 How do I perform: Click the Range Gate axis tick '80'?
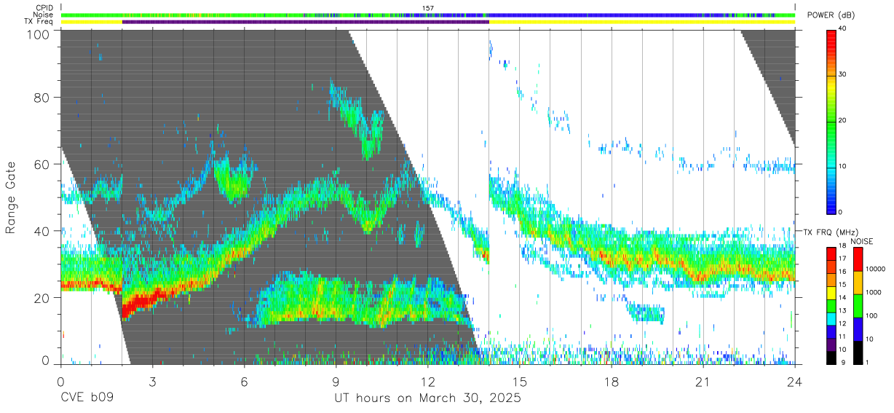[41, 97]
